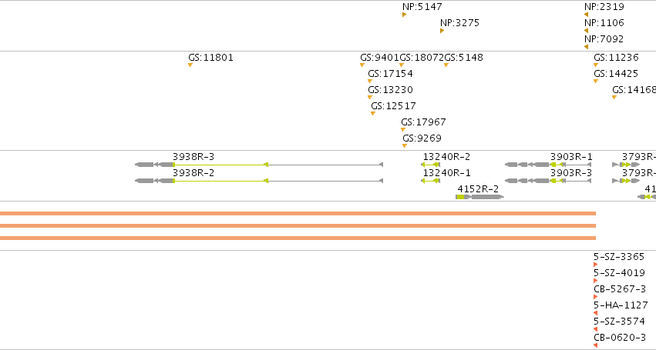Click the top orange deficiency bar

point(298,213)
